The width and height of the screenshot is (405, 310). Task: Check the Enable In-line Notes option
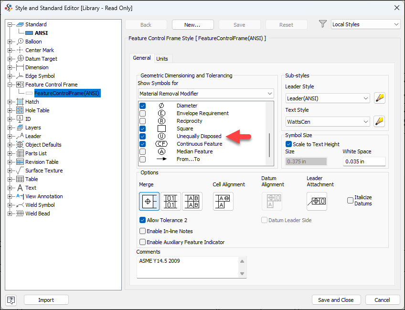tap(142, 231)
